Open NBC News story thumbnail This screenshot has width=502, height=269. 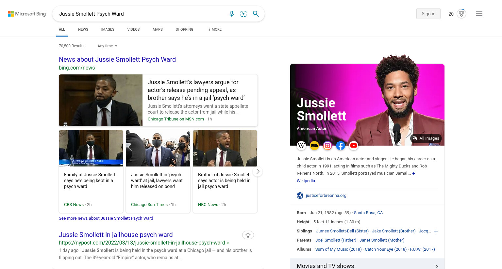point(225,148)
